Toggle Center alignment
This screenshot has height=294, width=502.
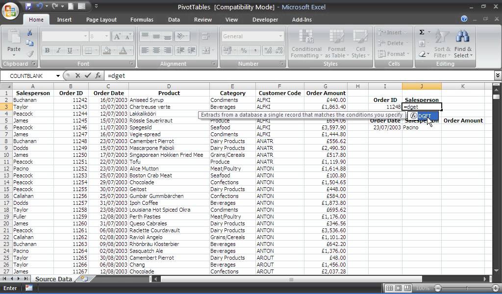[x=156, y=50]
